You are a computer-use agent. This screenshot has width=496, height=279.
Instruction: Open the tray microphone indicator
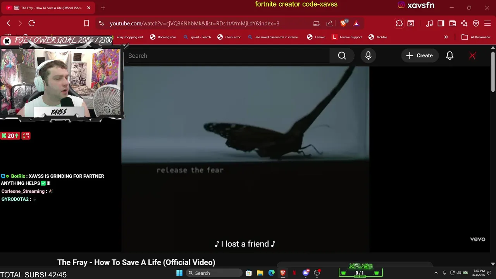[444, 273]
